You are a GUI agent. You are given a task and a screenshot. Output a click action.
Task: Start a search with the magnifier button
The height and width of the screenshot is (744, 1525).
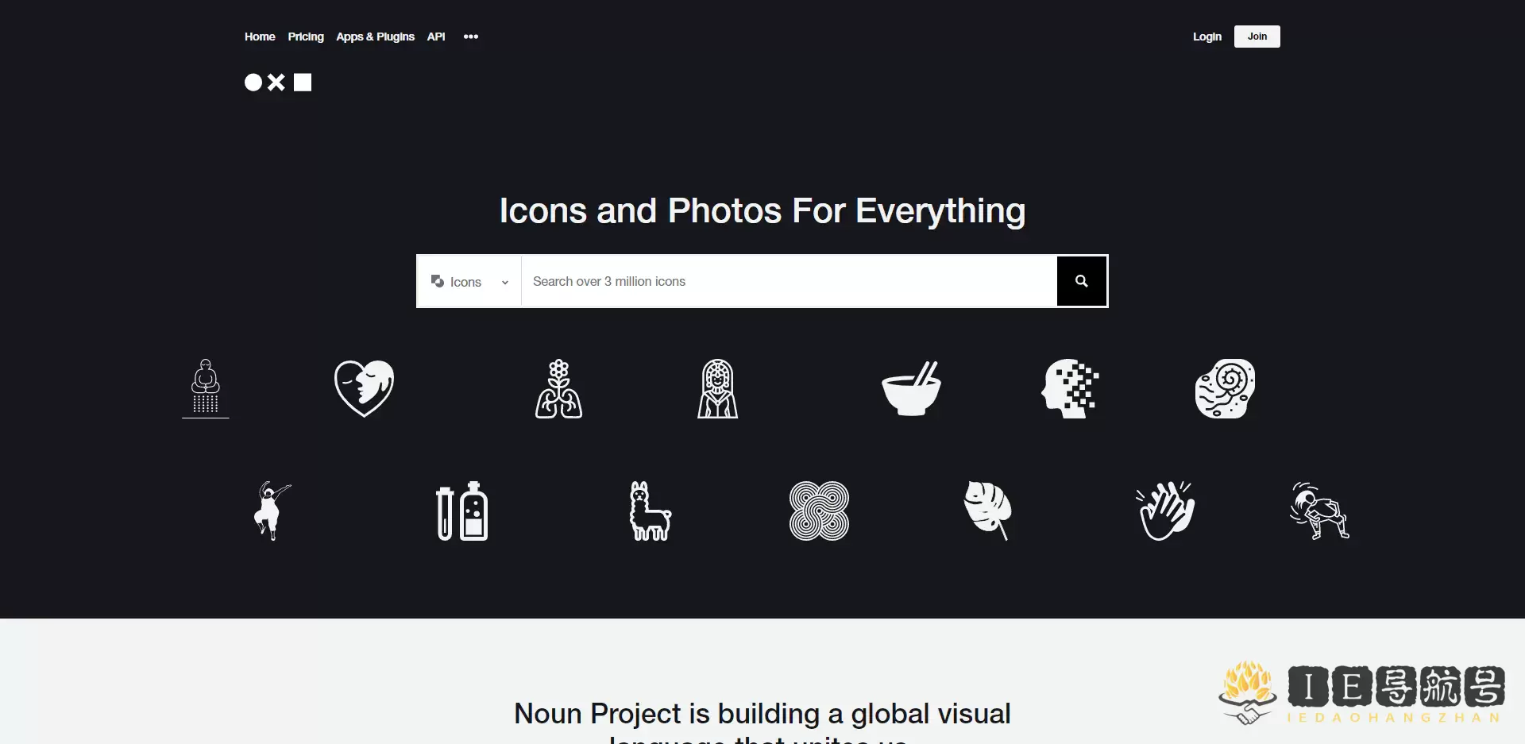[1081, 281]
